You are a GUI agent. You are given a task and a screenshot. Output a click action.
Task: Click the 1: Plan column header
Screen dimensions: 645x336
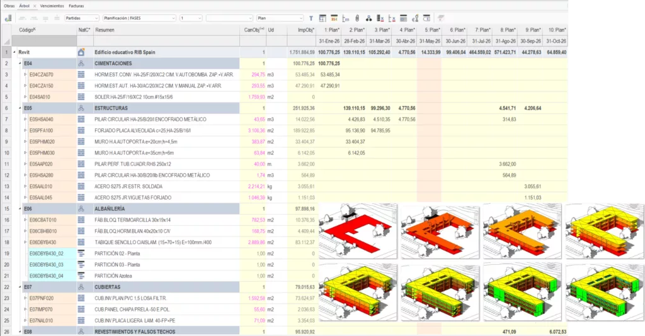329,30
